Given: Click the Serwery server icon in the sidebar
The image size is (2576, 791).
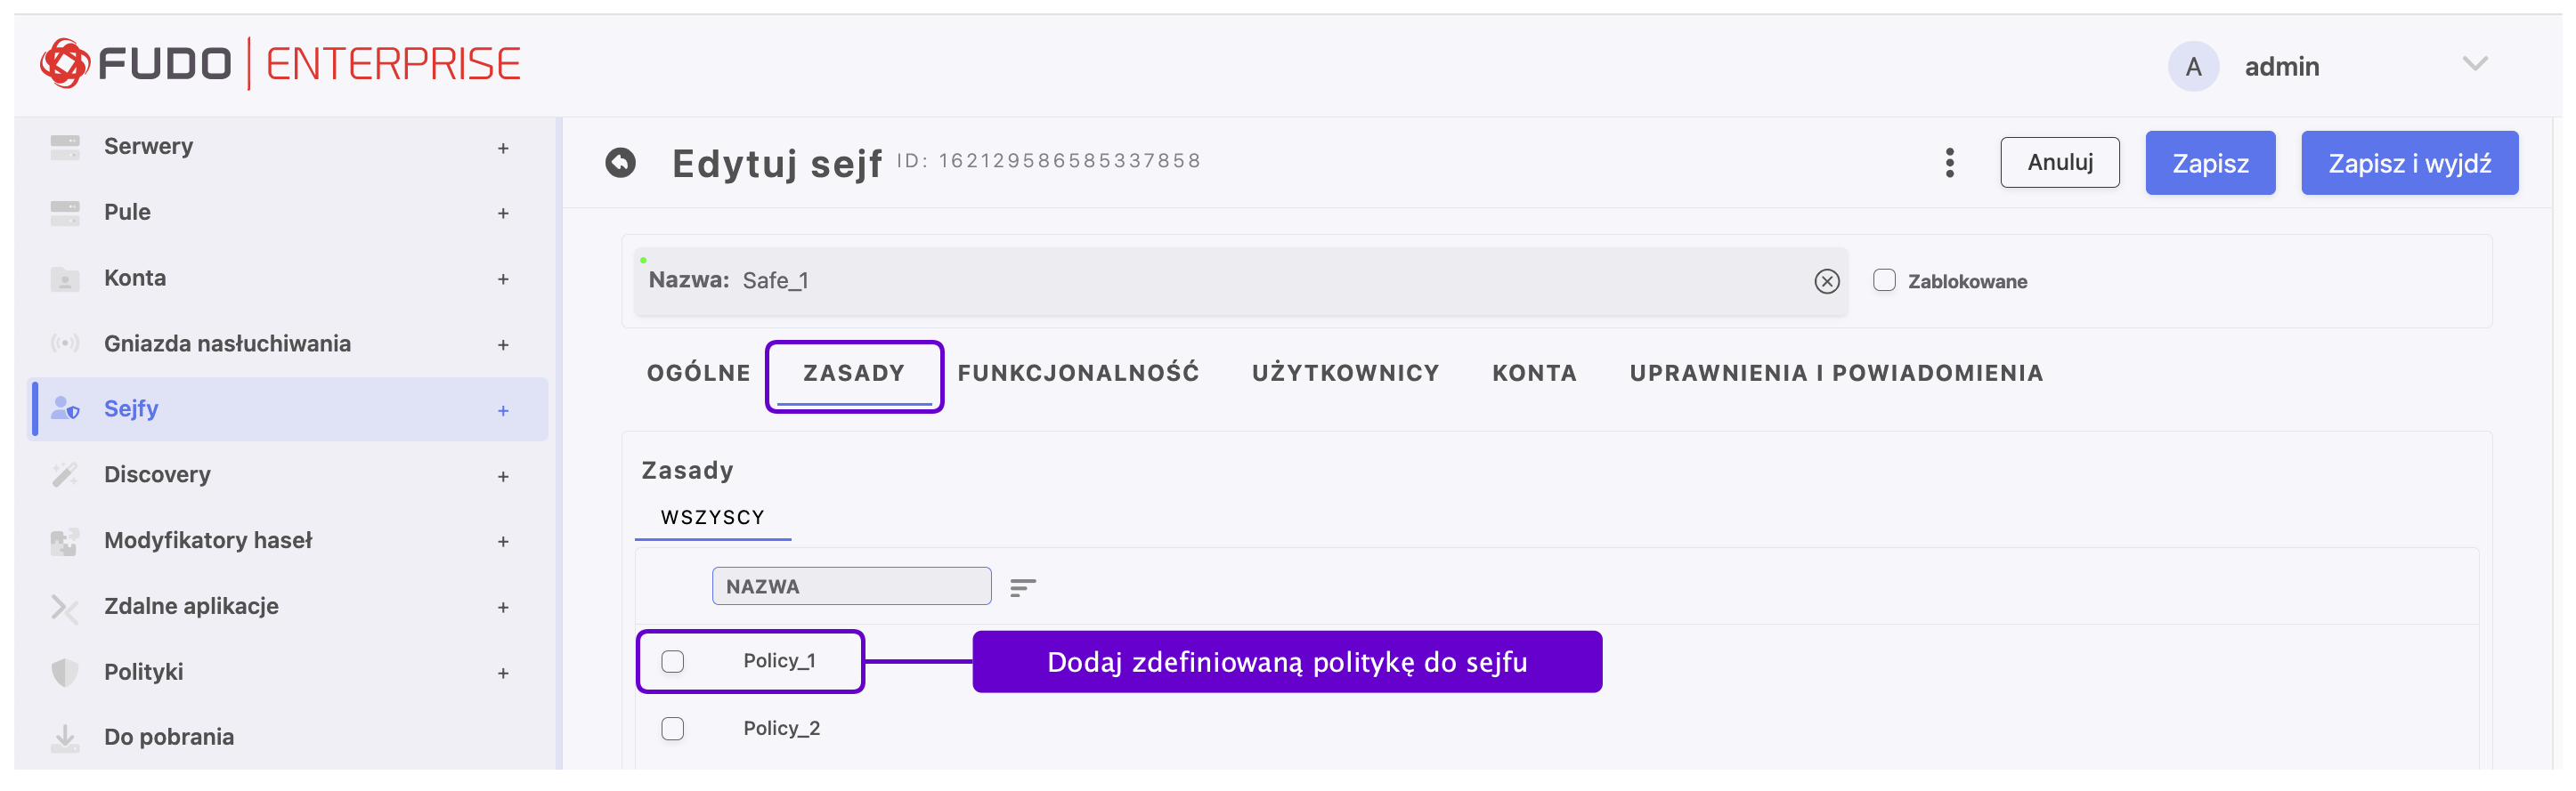Looking at the screenshot, I should 65,147.
